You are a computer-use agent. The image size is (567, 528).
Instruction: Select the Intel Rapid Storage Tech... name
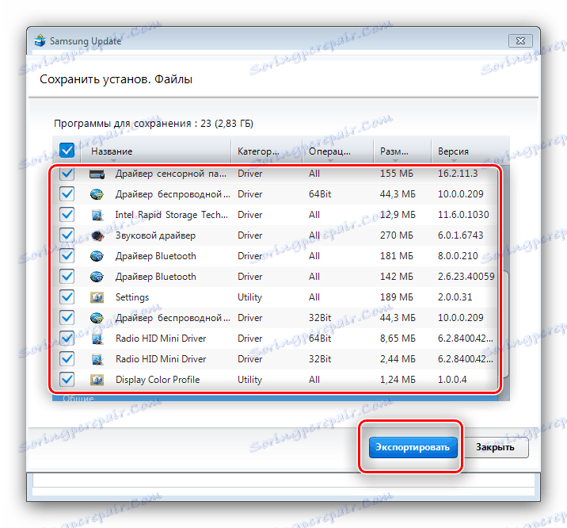[172, 215]
